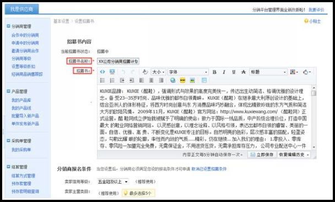The height and width of the screenshot is (202, 335).
Task: Open 卖家信用等级 五金冠及以上 dropdown
Action: pos(113,182)
